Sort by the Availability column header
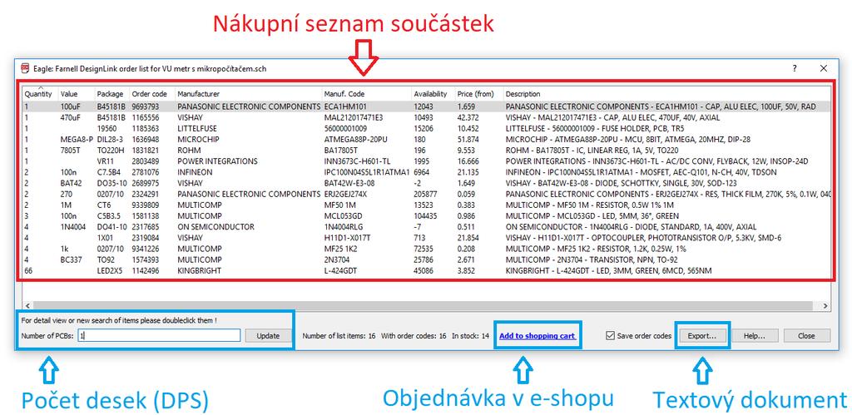The height and width of the screenshot is (415, 852). [430, 94]
